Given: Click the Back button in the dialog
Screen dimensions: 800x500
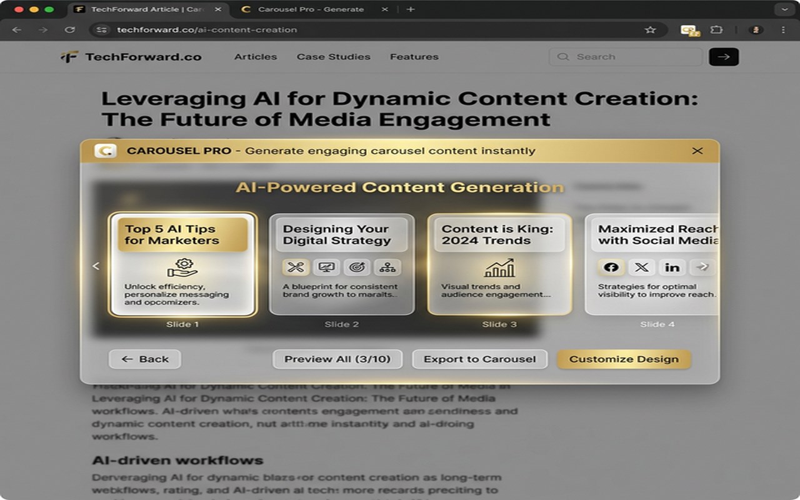Looking at the screenshot, I should point(145,359).
